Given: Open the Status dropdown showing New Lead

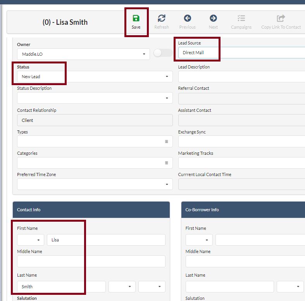Looking at the screenshot, I should point(167,77).
